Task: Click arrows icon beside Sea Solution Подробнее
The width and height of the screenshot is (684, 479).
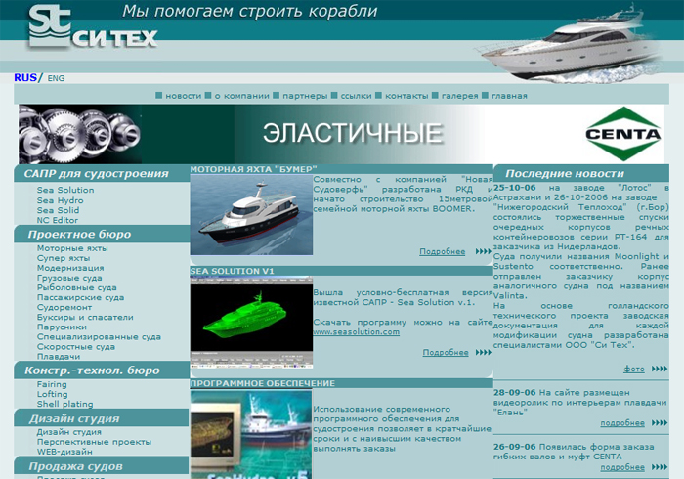Action: tap(484, 353)
